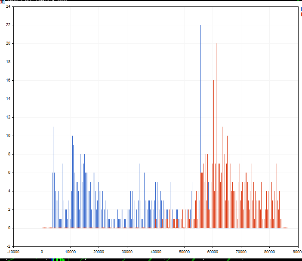Click the y-axis label 18

tap(8, 62)
